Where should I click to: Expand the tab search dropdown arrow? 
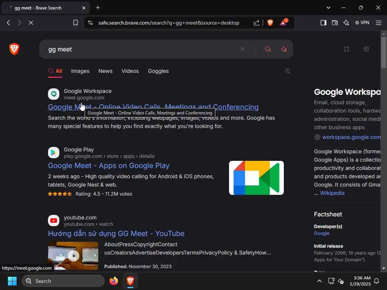[x=328, y=8]
